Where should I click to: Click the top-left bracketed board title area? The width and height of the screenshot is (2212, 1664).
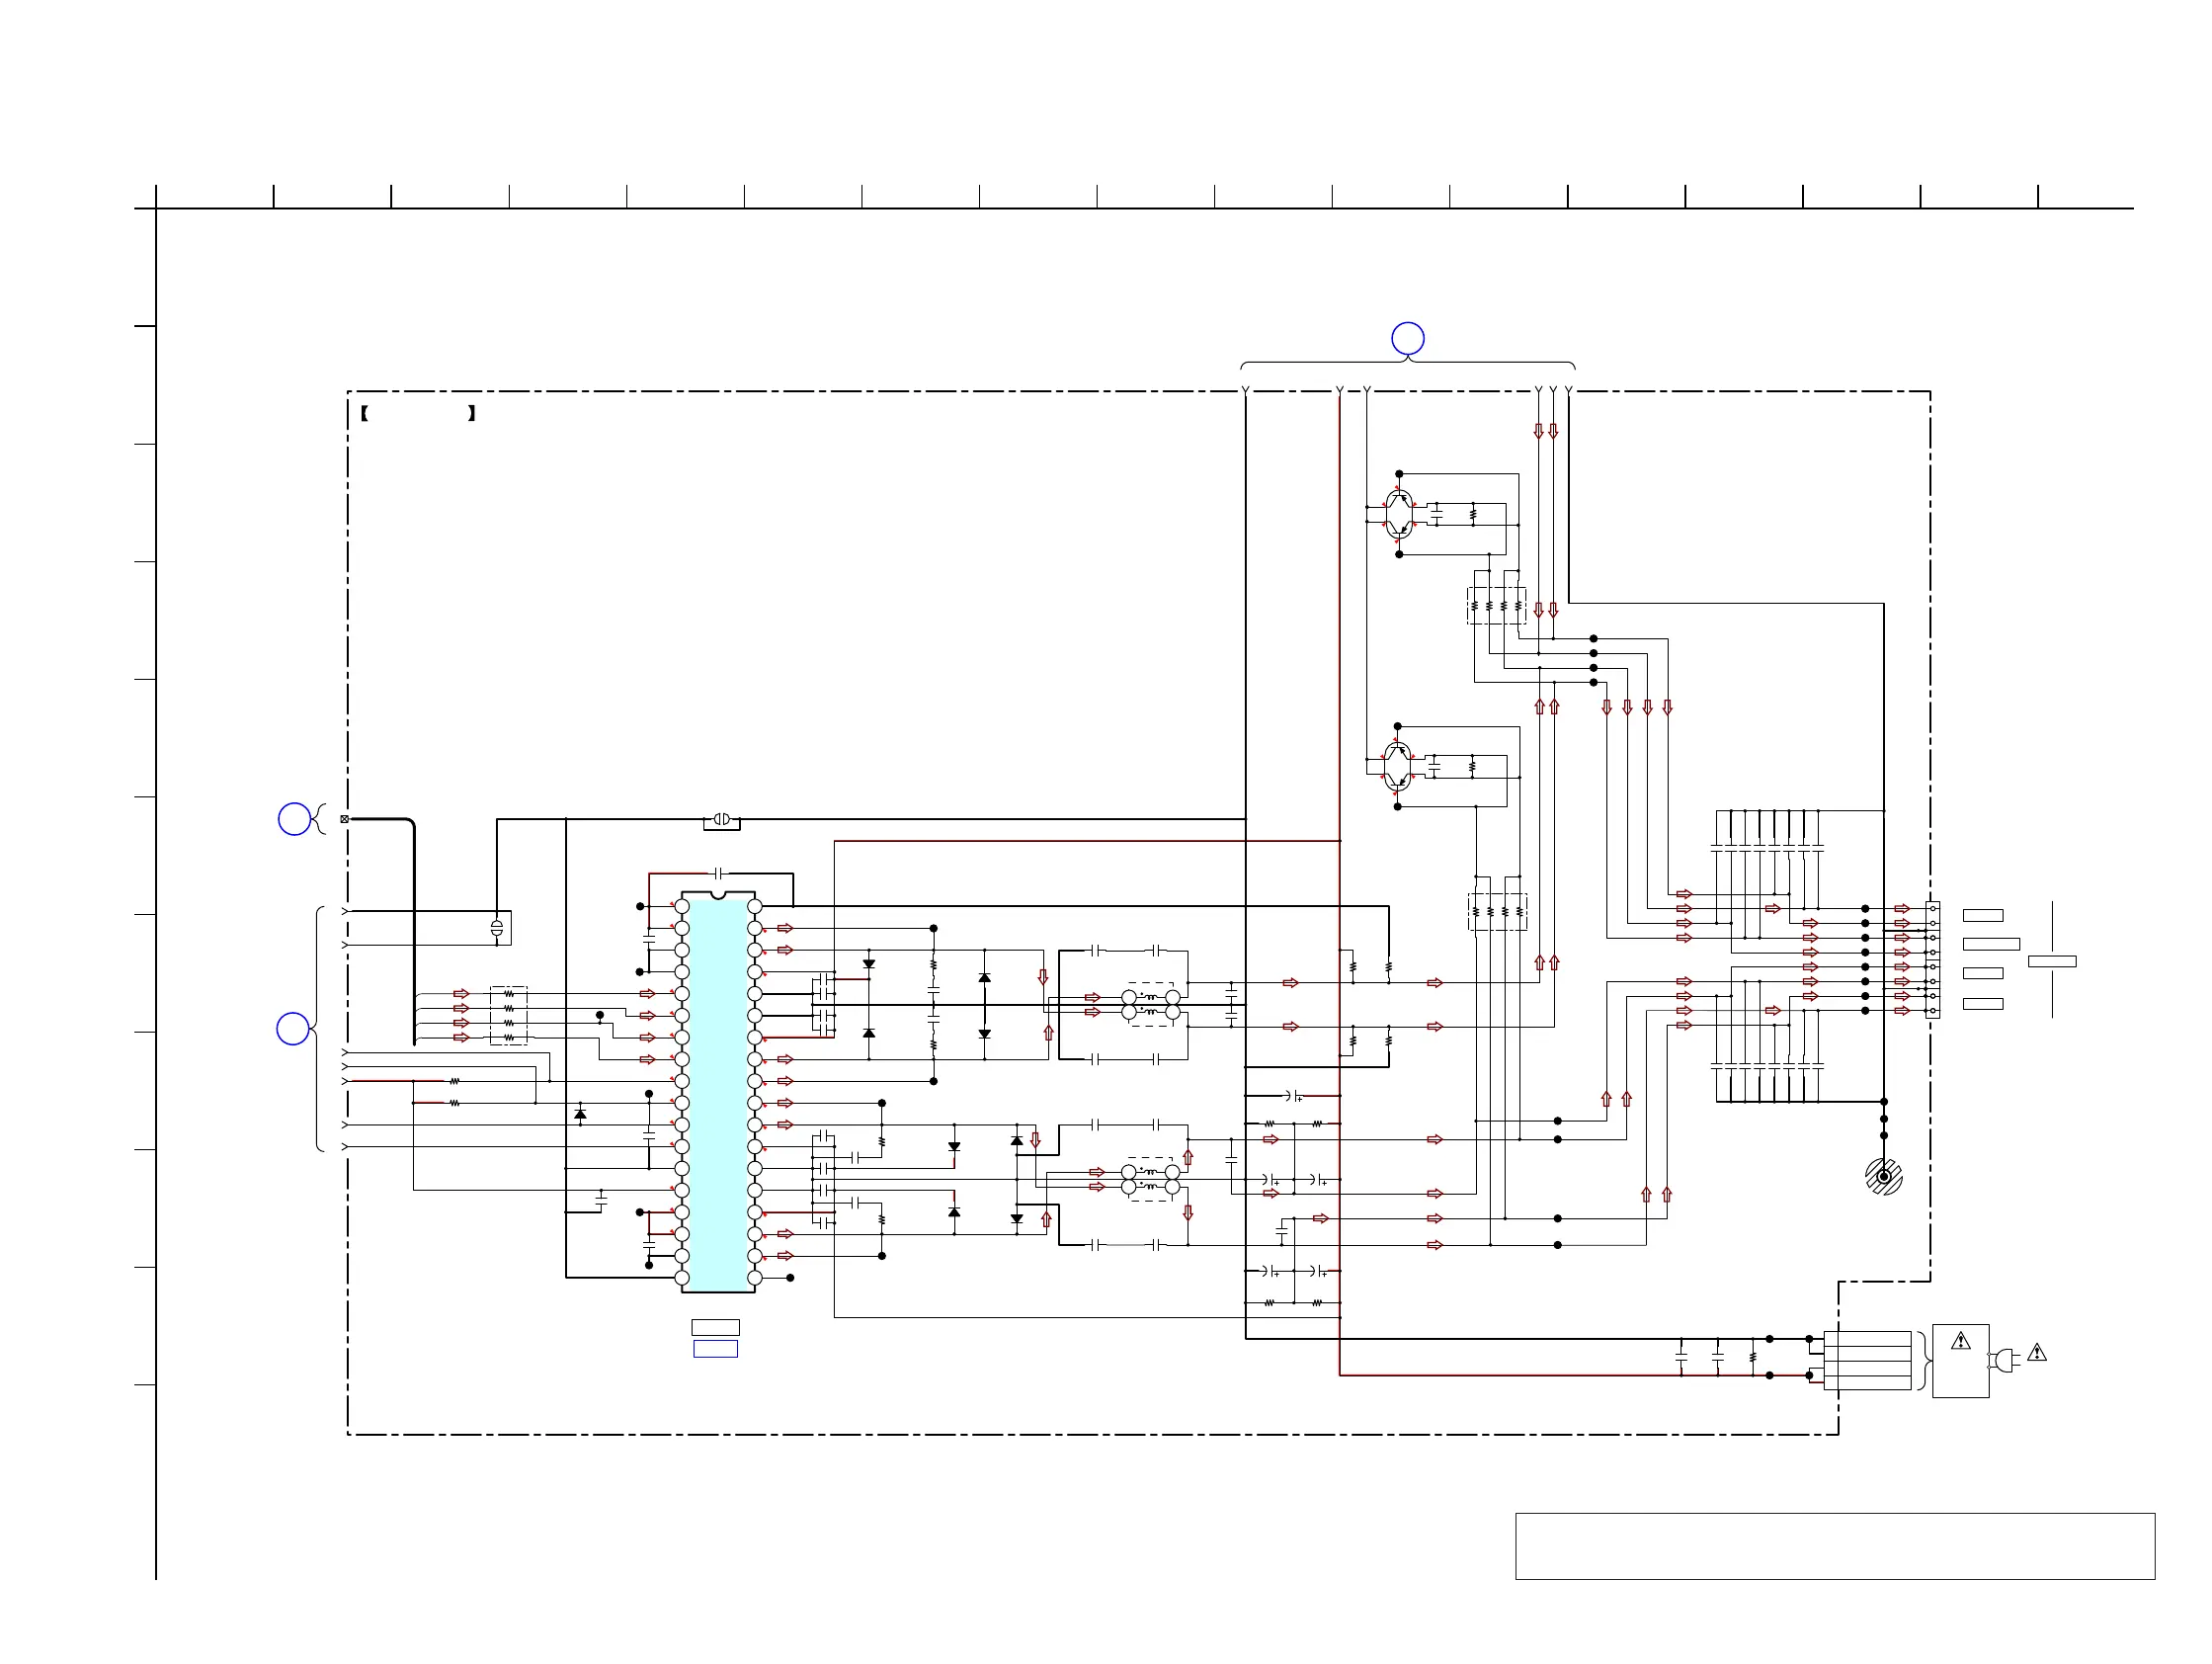pyautogui.click(x=417, y=413)
